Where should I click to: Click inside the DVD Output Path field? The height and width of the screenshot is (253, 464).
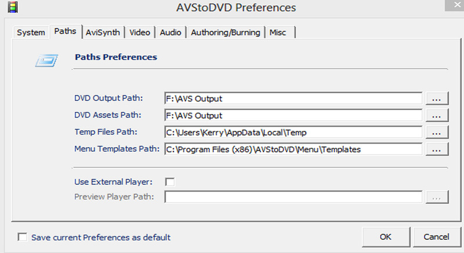click(293, 98)
